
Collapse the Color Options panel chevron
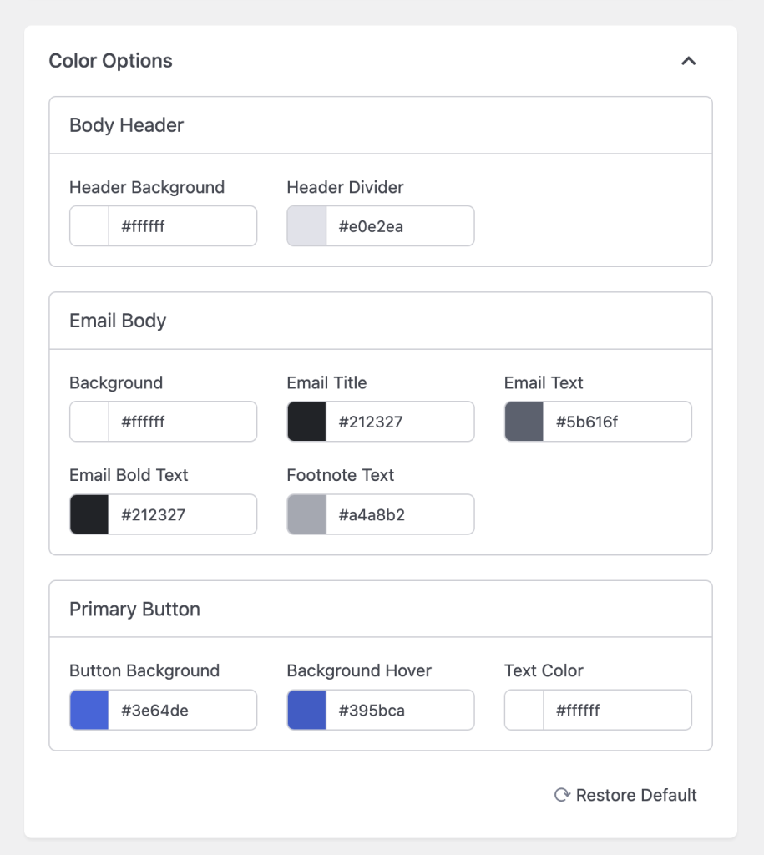(x=688, y=61)
